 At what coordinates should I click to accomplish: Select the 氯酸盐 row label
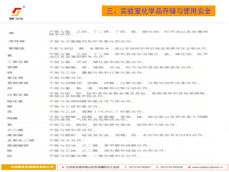[17, 48]
